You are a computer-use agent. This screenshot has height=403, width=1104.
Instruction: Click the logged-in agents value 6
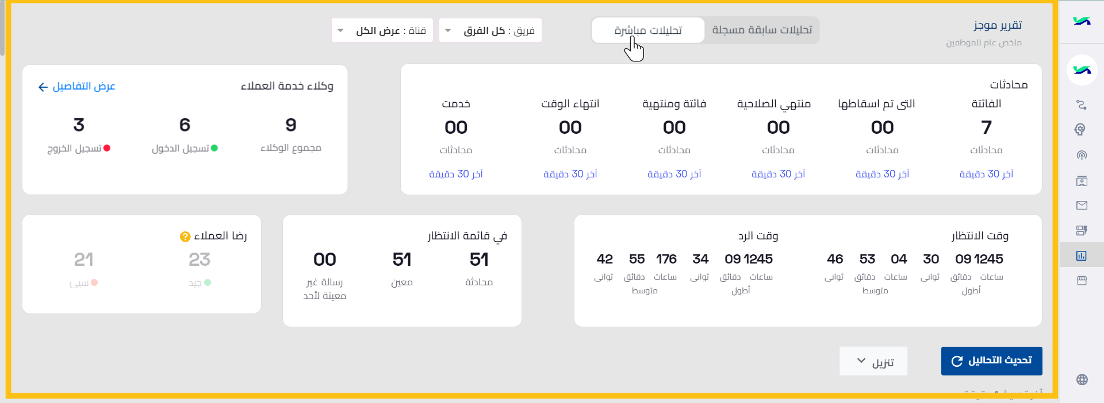(185, 125)
